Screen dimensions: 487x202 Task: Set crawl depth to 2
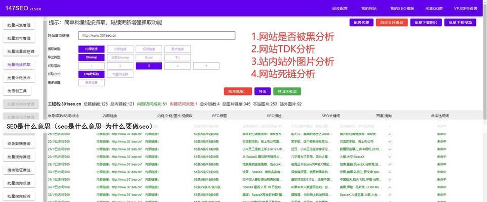[x=120, y=66]
